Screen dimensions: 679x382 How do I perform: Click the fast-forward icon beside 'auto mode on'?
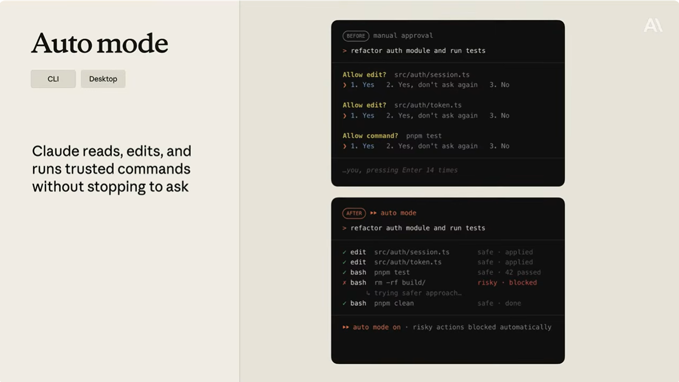pos(346,327)
